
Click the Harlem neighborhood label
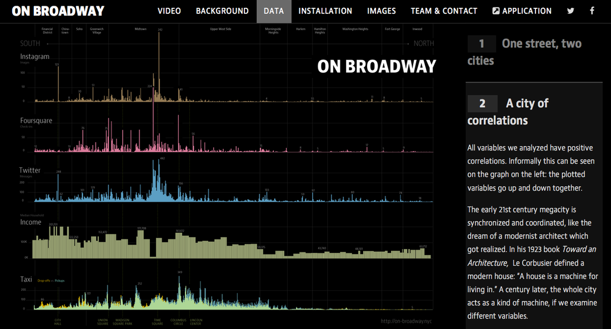pos(301,29)
